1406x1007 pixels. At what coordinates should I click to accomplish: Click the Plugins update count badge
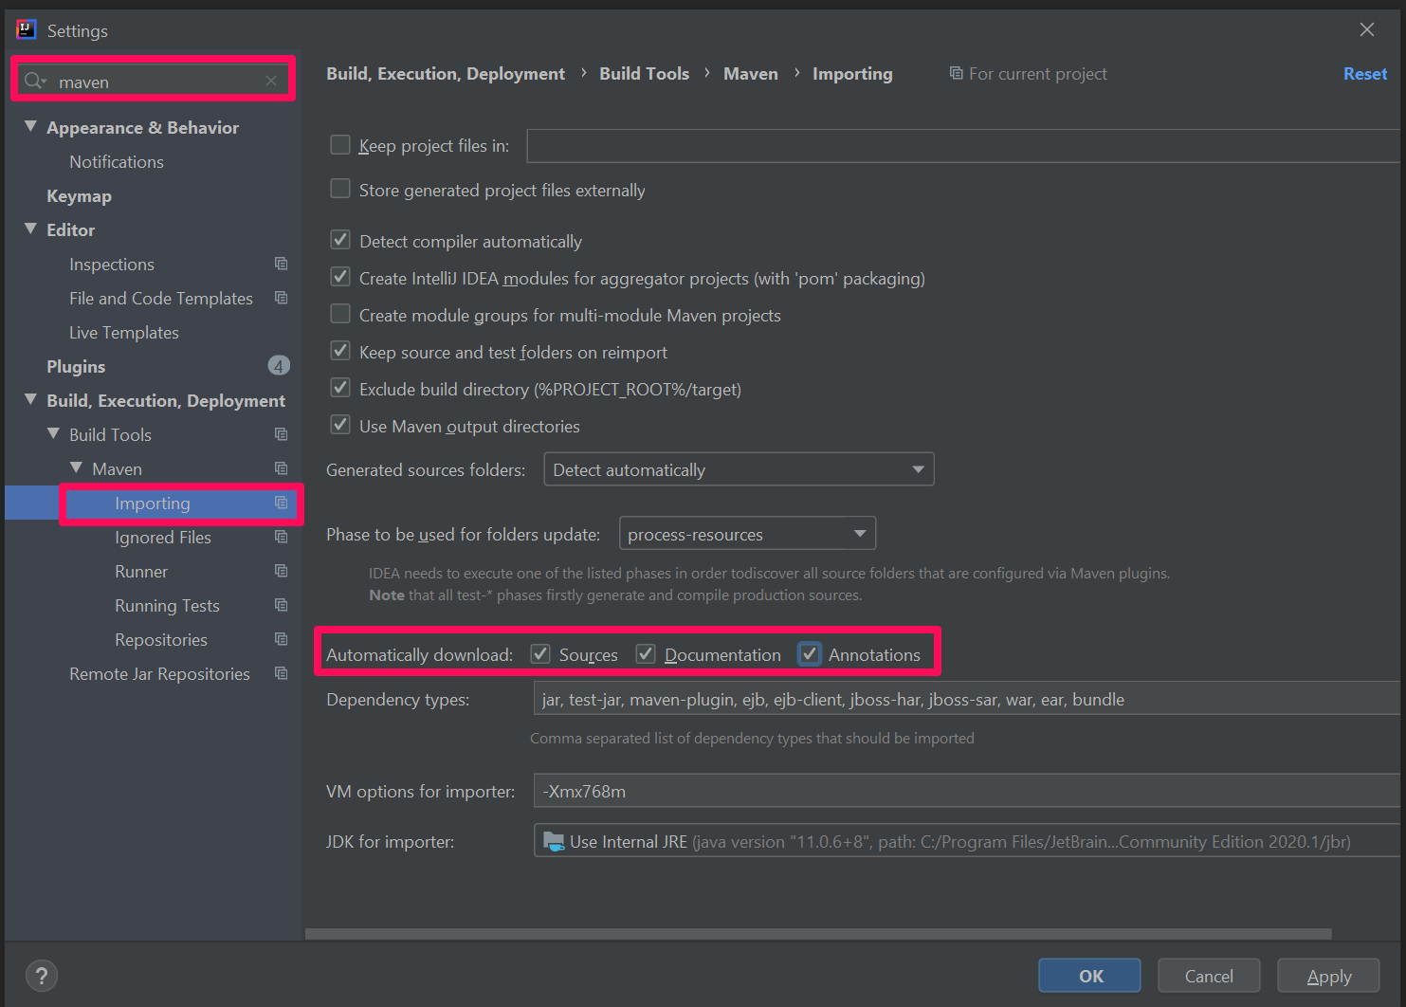point(279,366)
